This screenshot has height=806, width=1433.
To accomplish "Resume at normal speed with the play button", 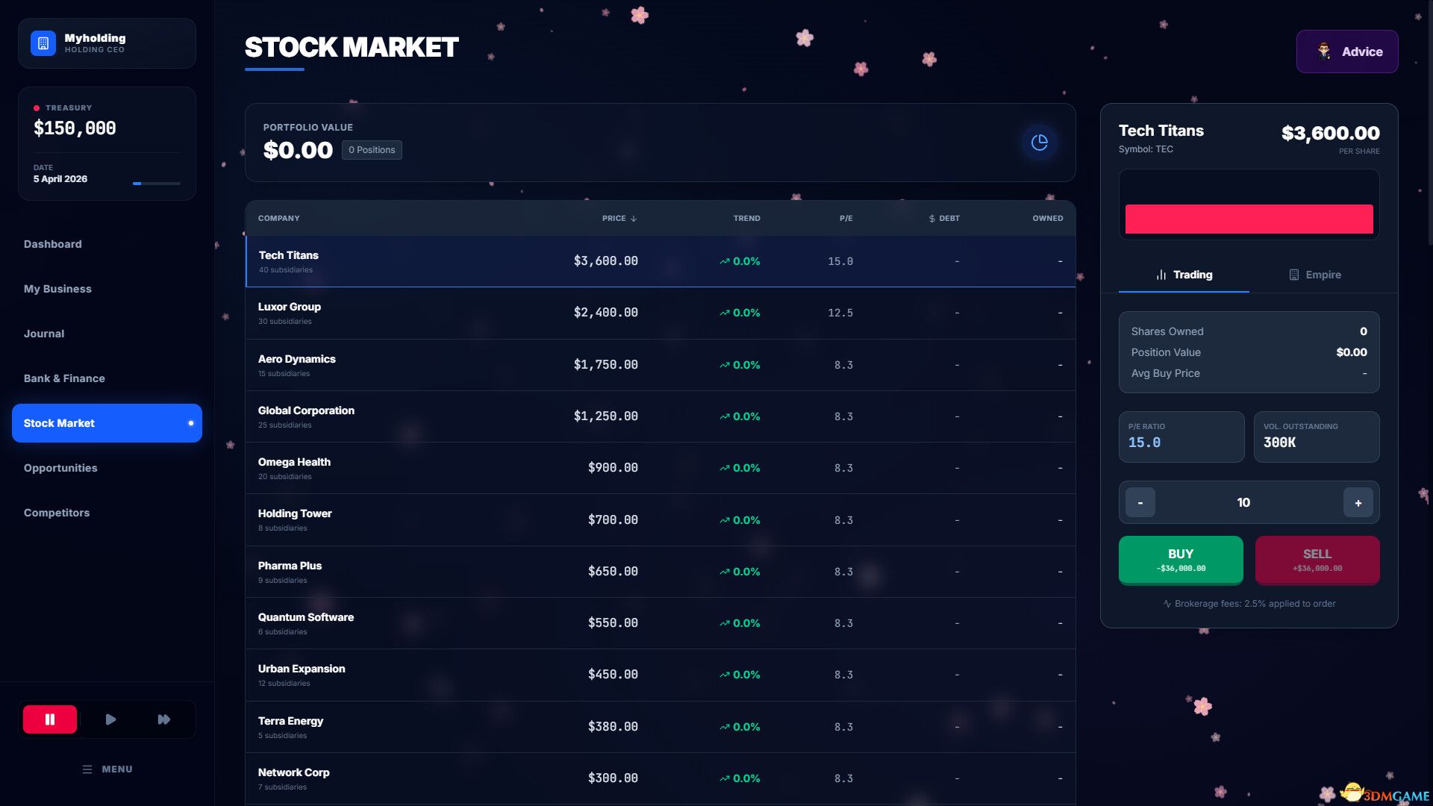I will 110,719.
